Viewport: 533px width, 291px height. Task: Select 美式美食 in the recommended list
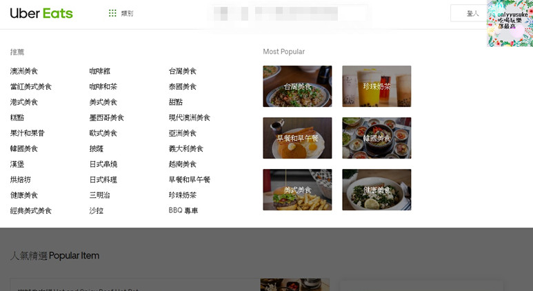pyautogui.click(x=103, y=102)
